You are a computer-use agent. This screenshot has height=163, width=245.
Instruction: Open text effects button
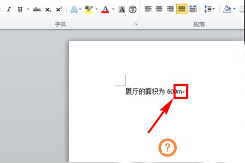tap(74, 9)
